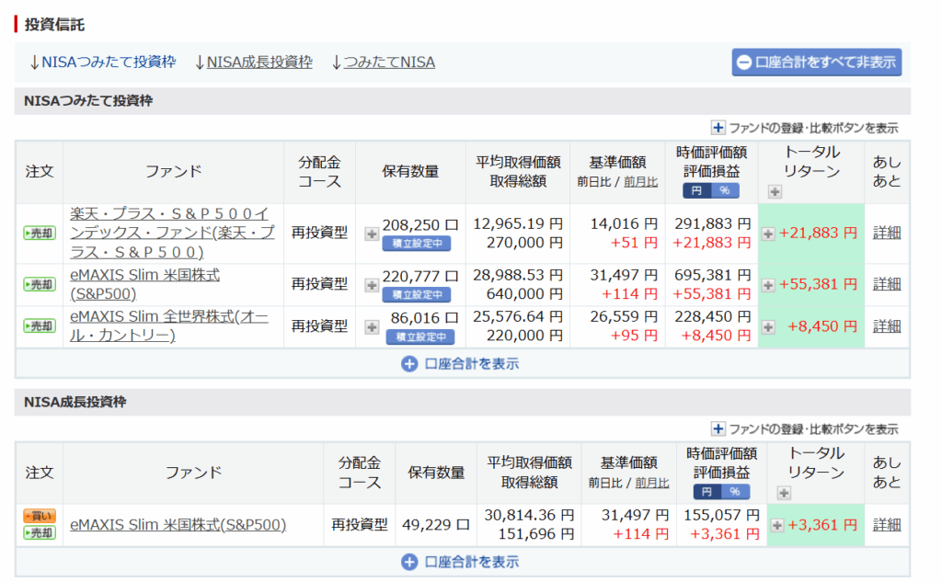The width and height of the screenshot is (942, 582).
Task: Click value 291,883 円 in 時価評価額 column
Action: (713, 224)
